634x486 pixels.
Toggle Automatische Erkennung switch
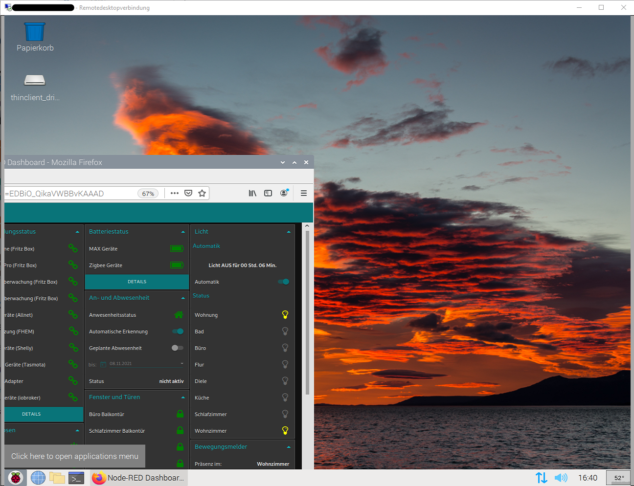178,331
